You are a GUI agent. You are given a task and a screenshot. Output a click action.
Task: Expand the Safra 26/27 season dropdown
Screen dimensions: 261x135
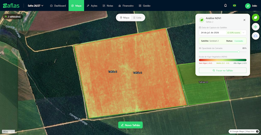click(35, 6)
